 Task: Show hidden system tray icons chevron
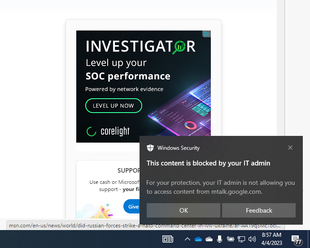click(188, 239)
